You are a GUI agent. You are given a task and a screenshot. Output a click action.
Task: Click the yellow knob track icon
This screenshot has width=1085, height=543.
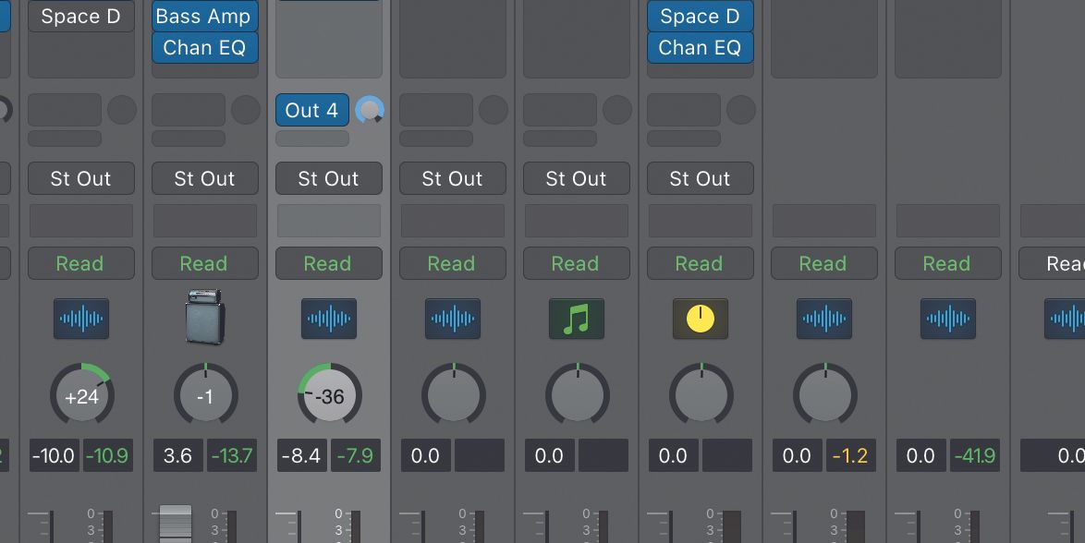coord(700,319)
